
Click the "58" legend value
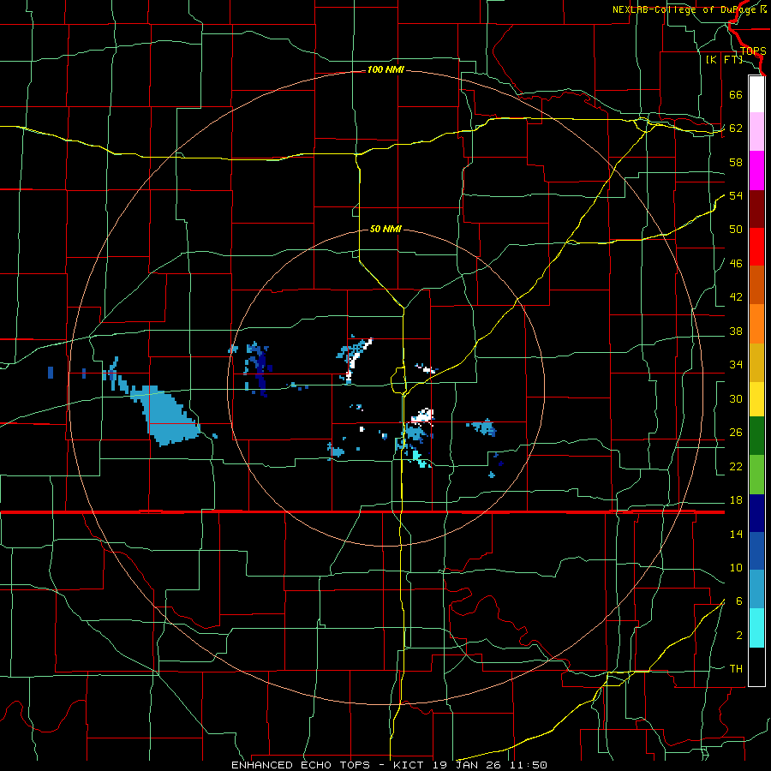(x=736, y=162)
